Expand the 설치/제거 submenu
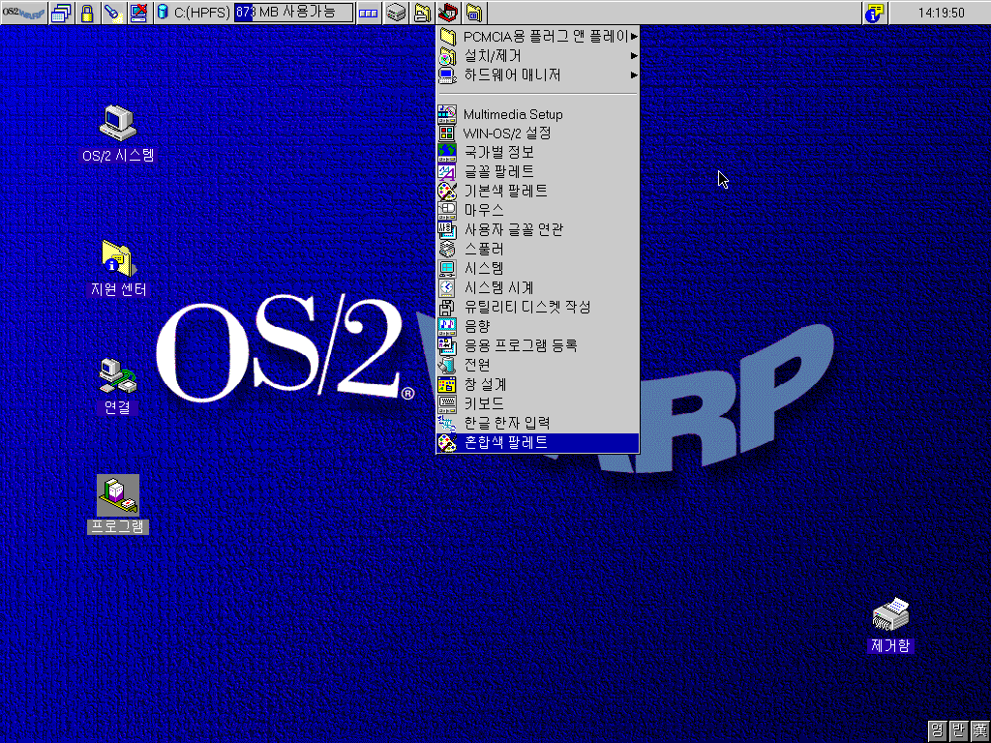 click(538, 56)
